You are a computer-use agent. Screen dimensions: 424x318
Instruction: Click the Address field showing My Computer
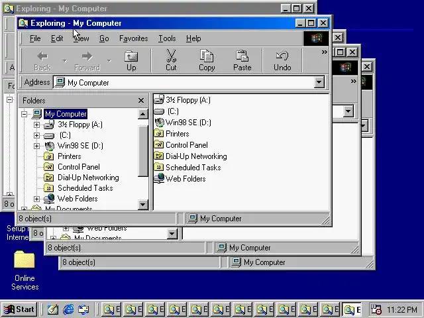[x=184, y=82]
